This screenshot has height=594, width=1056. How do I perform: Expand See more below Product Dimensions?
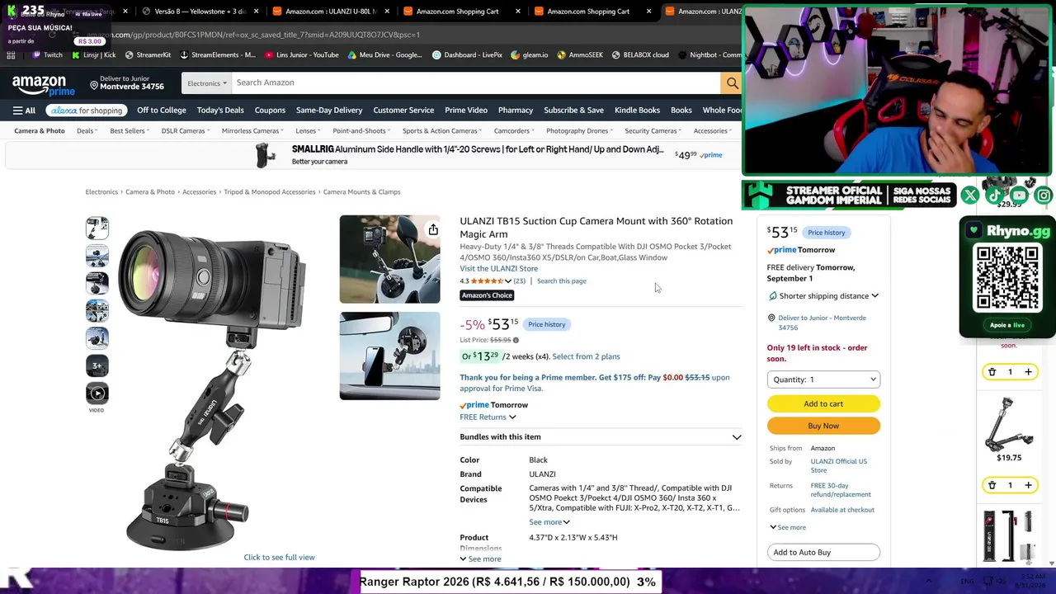(480, 559)
